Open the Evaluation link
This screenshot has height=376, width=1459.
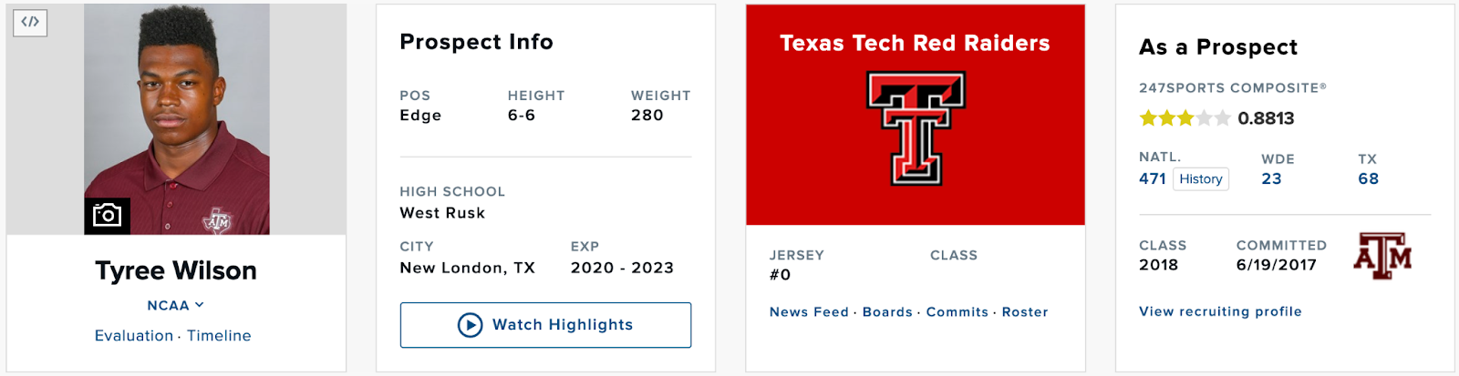[134, 336]
